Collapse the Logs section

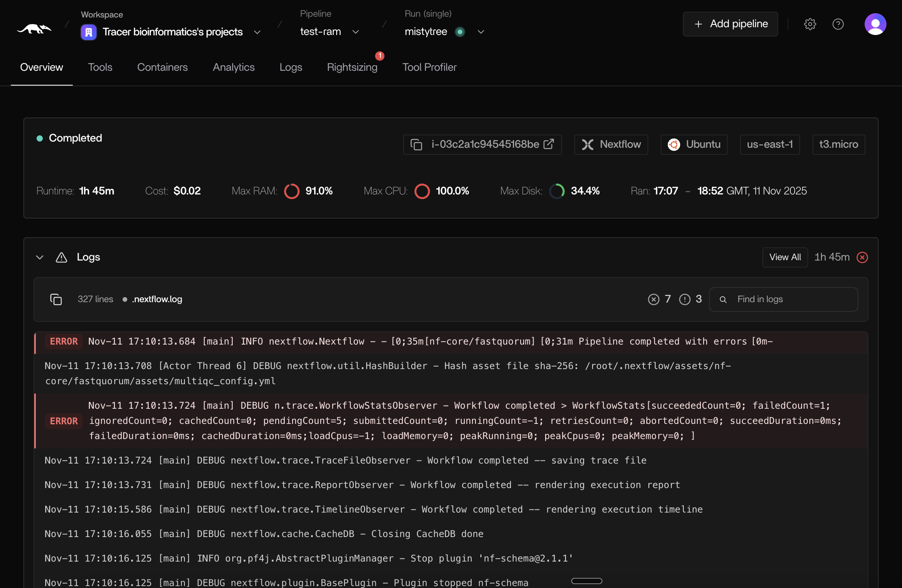tap(39, 257)
